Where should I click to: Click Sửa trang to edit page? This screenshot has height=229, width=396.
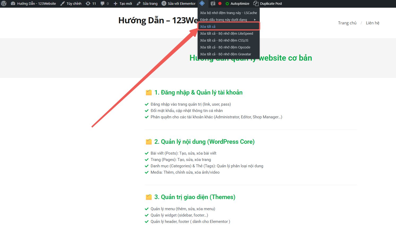(x=147, y=4)
